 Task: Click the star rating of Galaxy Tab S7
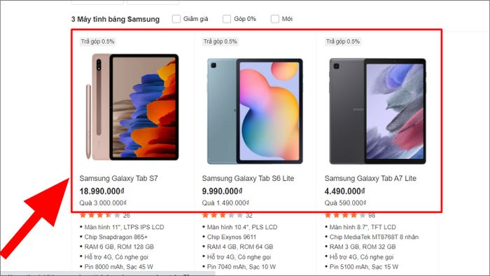[100, 215]
